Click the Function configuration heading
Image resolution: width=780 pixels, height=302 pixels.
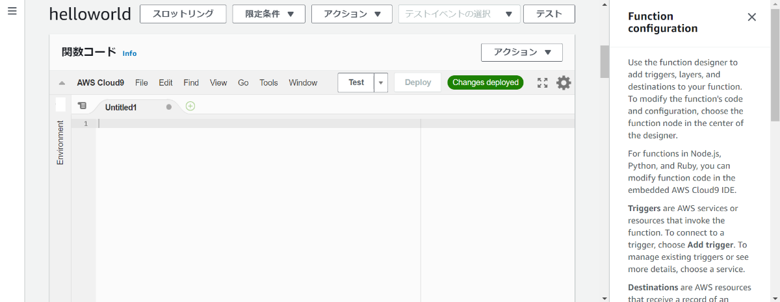[663, 22]
